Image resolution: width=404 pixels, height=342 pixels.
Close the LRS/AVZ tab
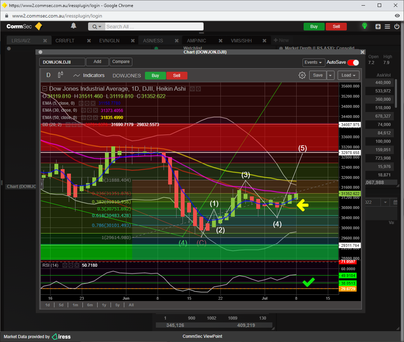point(45,41)
